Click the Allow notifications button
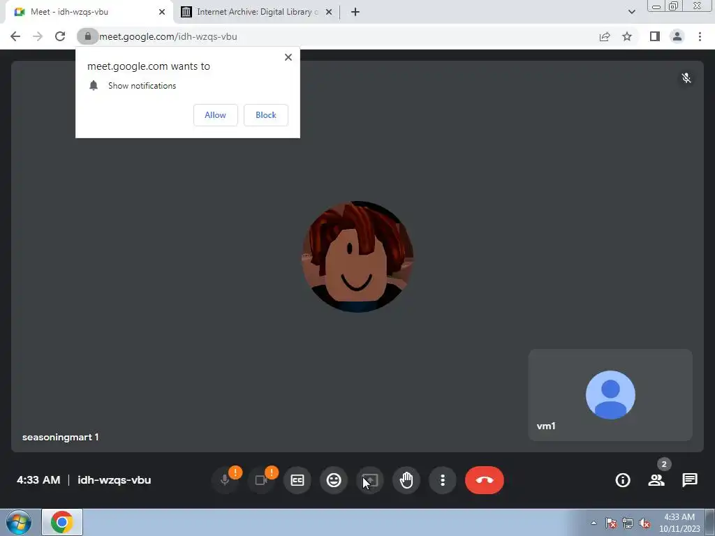The width and height of the screenshot is (715, 536). point(215,115)
